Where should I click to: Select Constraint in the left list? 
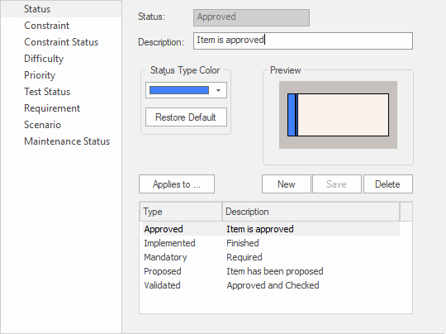pyautogui.click(x=46, y=26)
